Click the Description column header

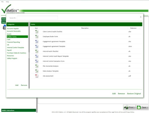[85, 28]
